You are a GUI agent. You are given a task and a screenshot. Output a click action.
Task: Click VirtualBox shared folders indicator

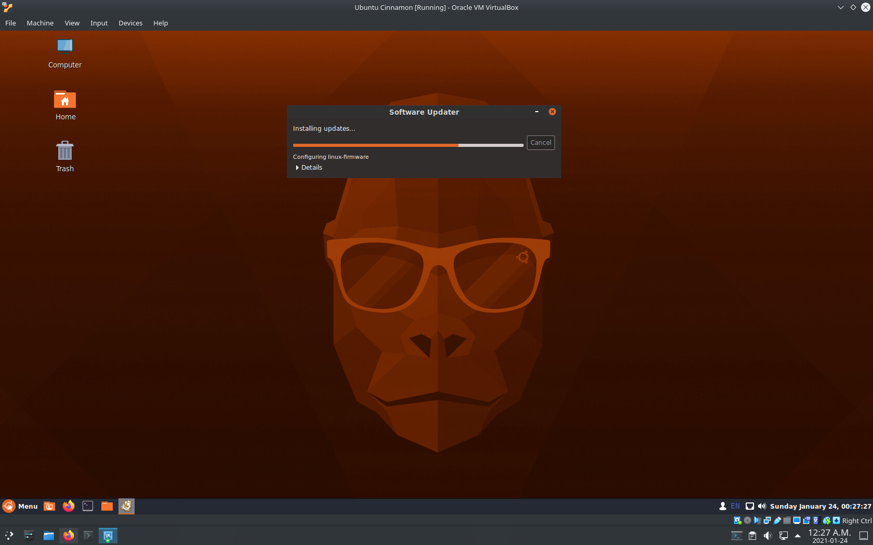tap(787, 520)
